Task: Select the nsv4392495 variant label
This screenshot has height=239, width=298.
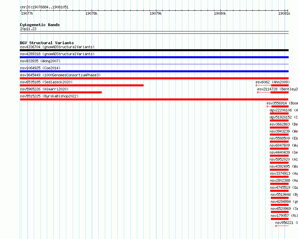Action: click(284, 166)
